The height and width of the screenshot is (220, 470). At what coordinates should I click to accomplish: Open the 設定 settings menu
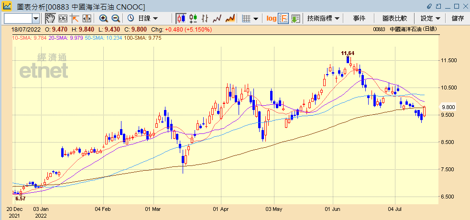coord(430,18)
